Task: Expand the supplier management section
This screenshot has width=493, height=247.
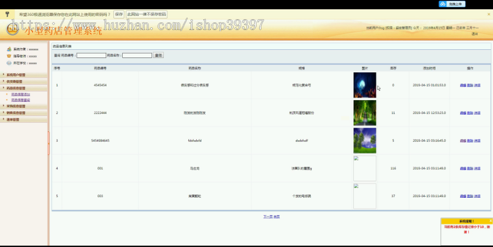Action: [x=24, y=82]
